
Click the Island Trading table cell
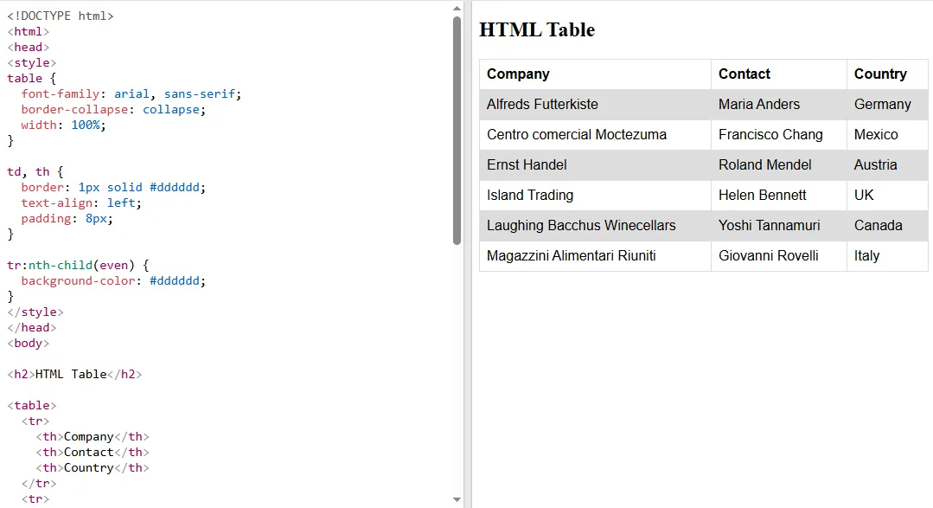tap(530, 196)
